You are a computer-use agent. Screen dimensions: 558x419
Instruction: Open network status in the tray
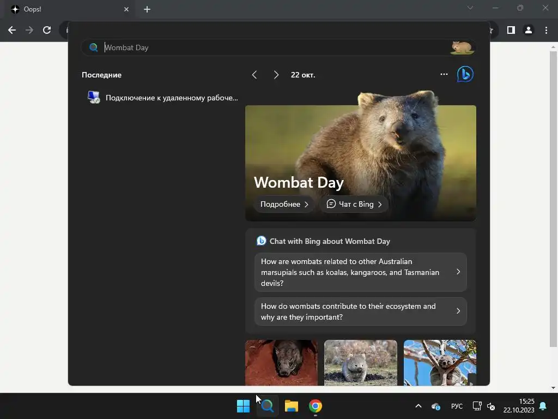477,406
